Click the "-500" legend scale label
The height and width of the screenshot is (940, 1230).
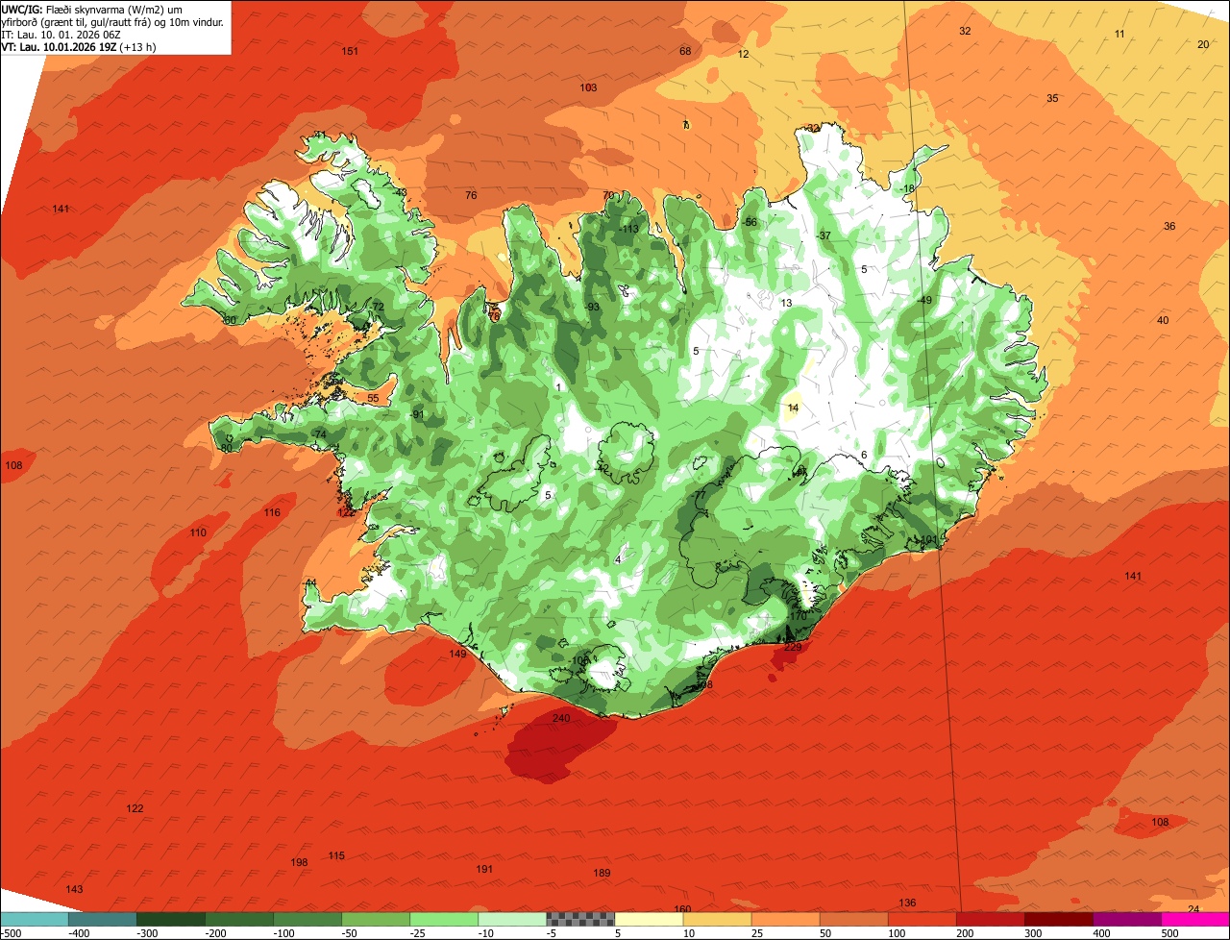[12, 933]
